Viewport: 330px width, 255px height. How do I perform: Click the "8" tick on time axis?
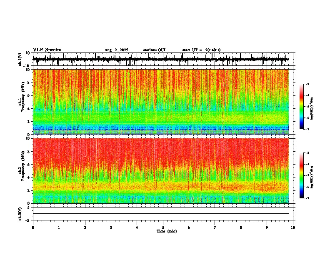241,227
